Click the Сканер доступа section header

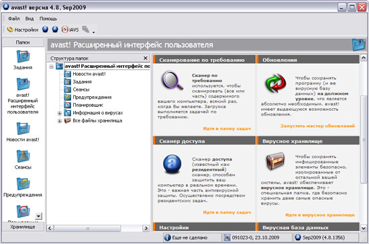coord(204,140)
